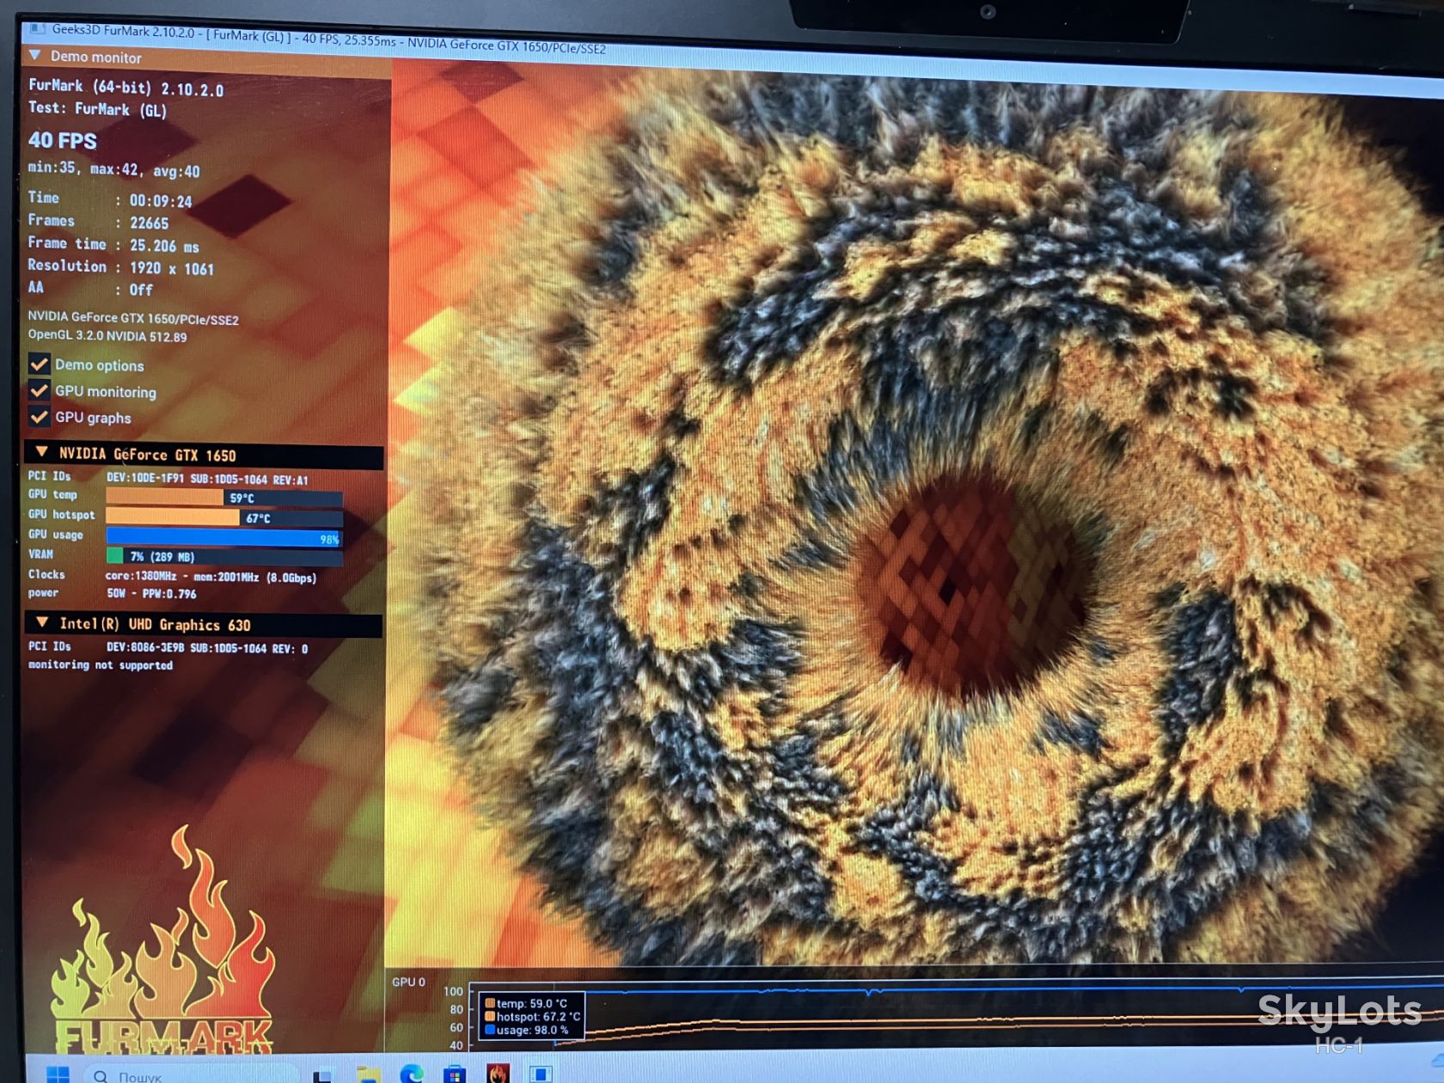Disable the GPU monitoring checkbox
1444x1083 pixels.
[x=39, y=390]
